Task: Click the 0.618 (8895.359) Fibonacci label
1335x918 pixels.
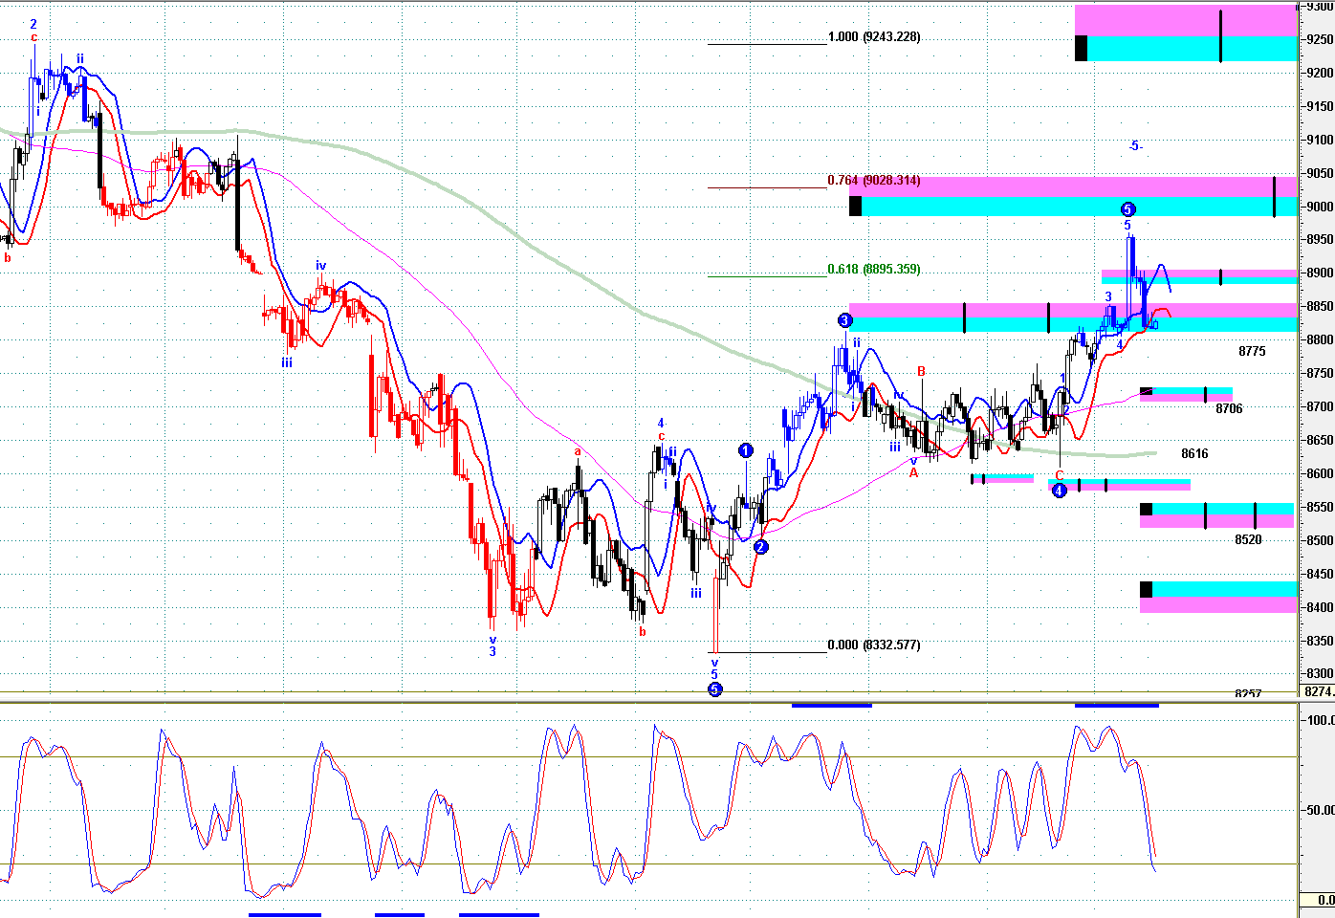Action: tap(874, 270)
